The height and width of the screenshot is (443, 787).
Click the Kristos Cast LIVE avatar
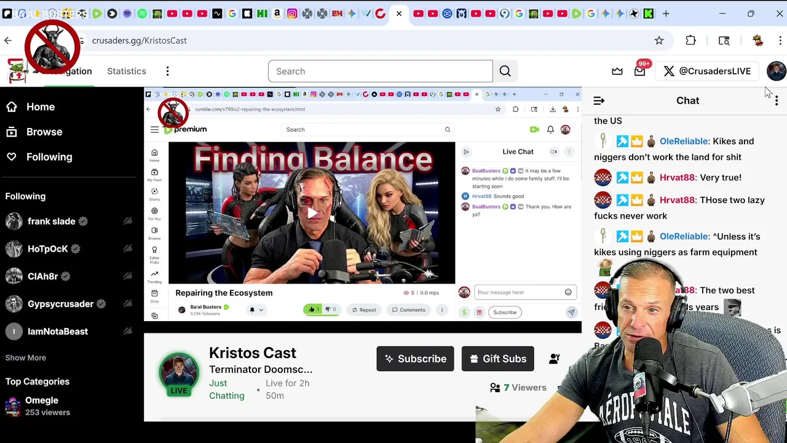179,374
